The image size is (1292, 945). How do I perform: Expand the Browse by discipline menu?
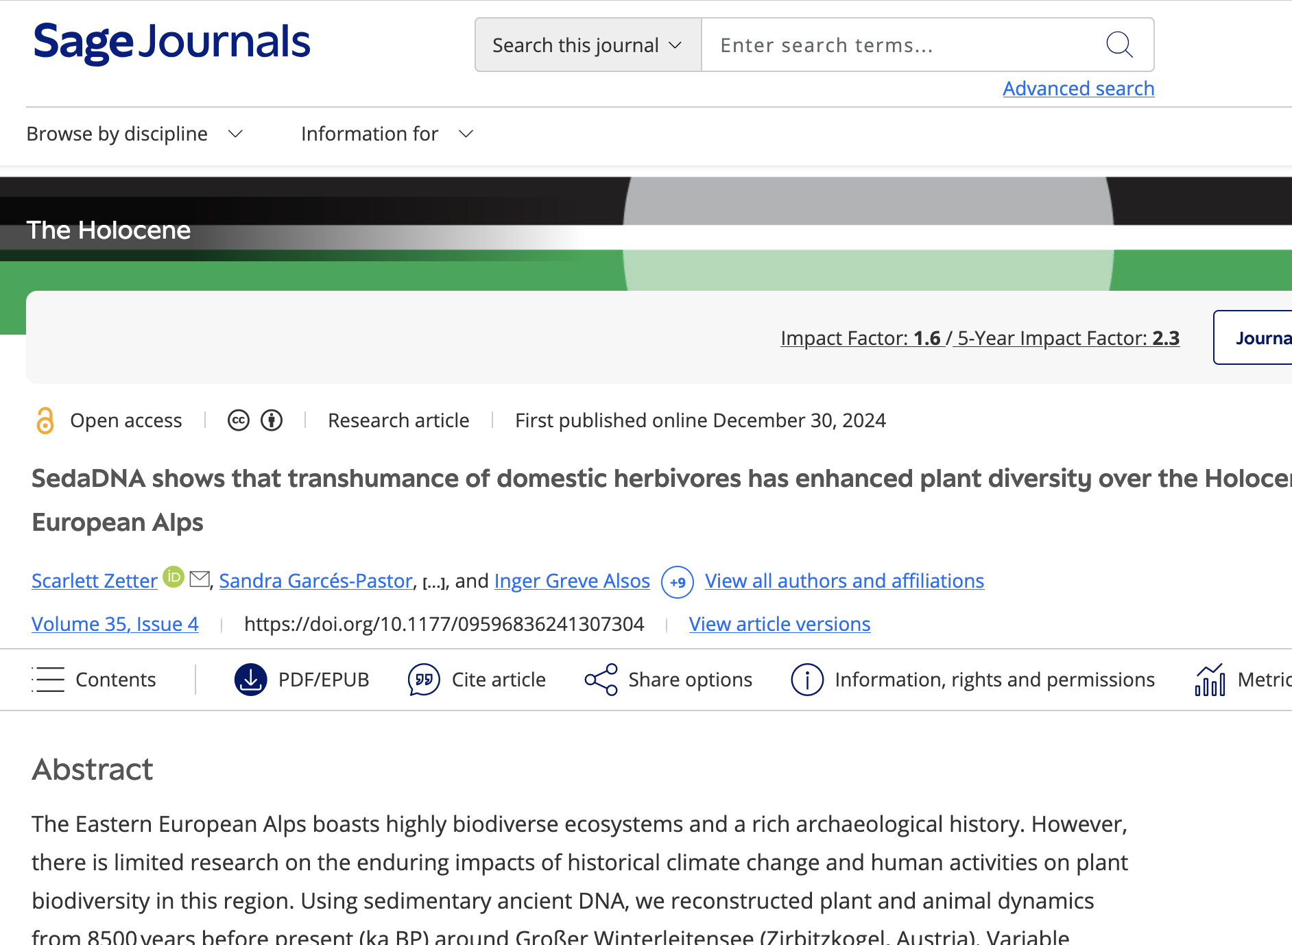[135, 134]
